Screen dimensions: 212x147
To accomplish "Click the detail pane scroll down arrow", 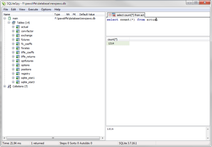I will (x=208, y=138).
